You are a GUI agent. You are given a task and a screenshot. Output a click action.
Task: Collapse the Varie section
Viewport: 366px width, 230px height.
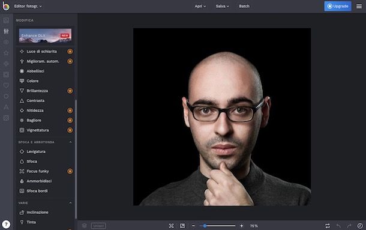click(x=70, y=202)
